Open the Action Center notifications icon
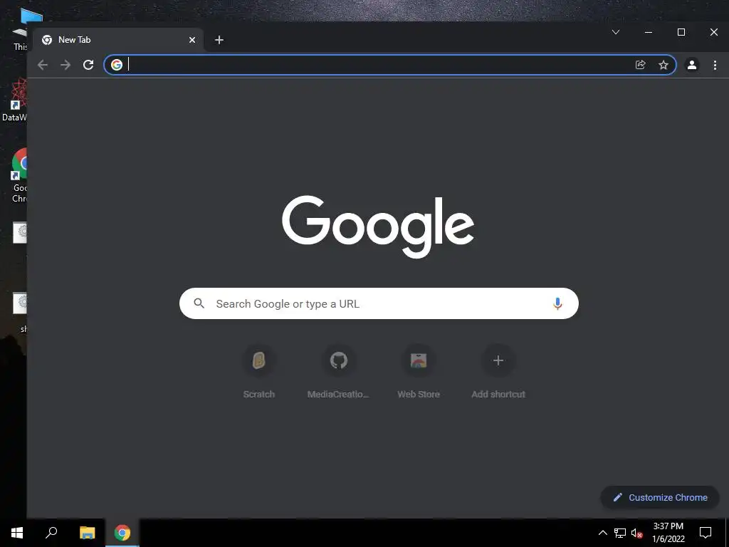Screen dimensions: 729x547 pos(706,533)
